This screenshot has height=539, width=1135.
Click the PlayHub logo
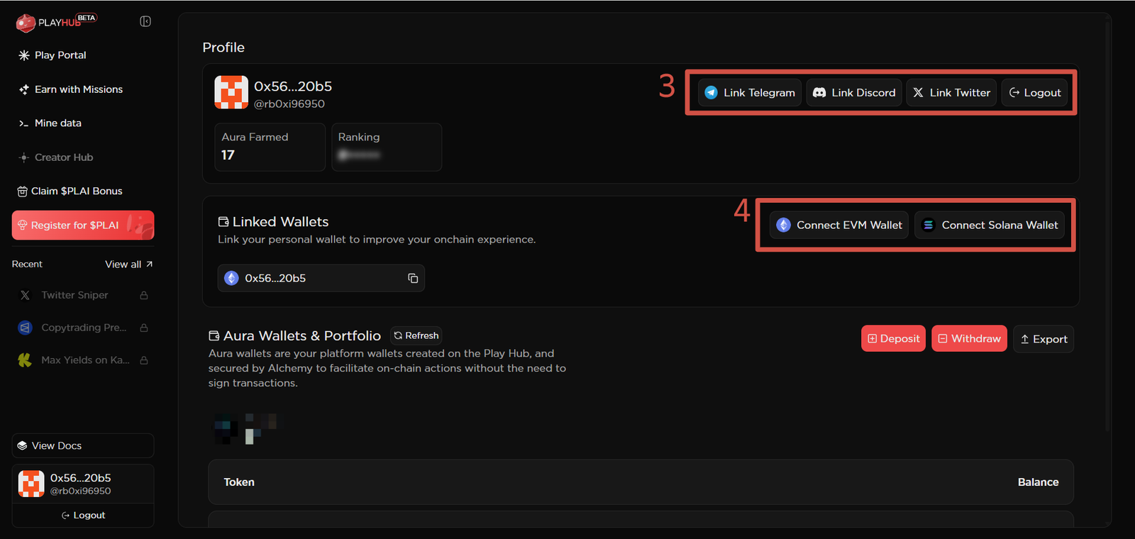tap(55, 23)
